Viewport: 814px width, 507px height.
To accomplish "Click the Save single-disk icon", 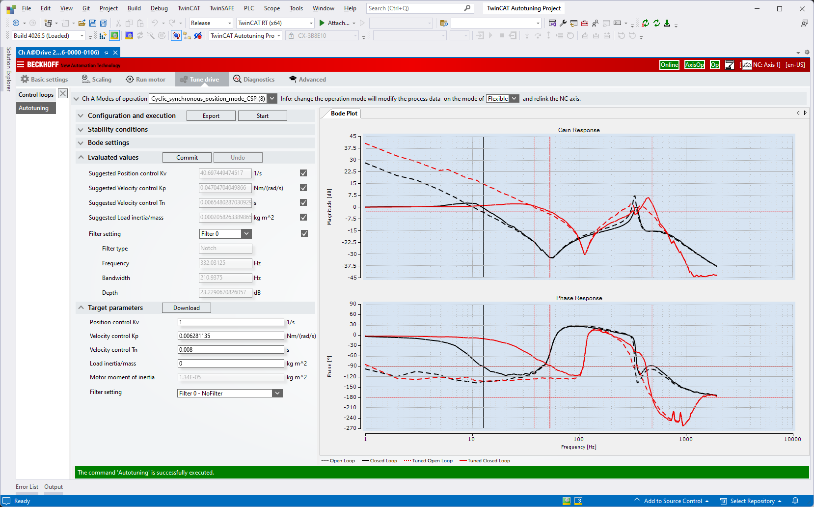I will coord(92,23).
